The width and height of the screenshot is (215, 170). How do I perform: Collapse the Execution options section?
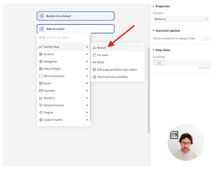pos(153,31)
